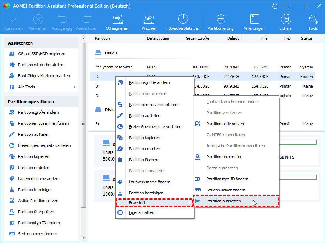Choose Freien Speicherplatz verteilen in the context menu
This screenshot has height=243, width=325.
(155, 127)
